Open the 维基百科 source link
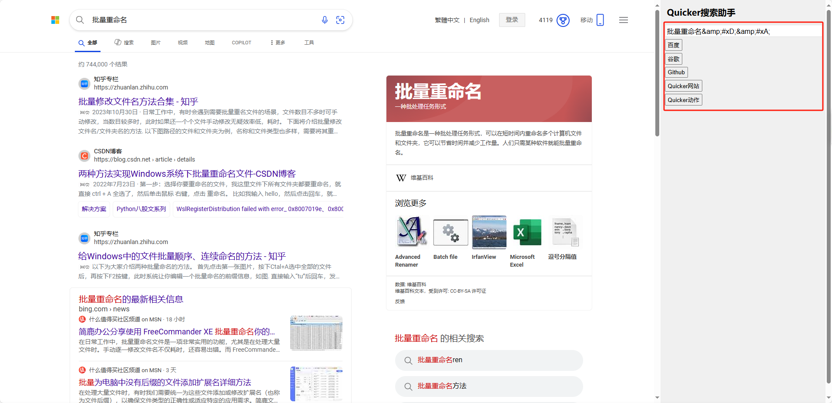 422,178
